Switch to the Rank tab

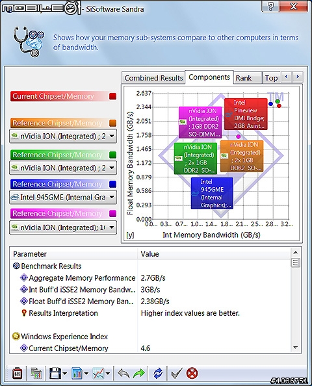tap(248, 78)
